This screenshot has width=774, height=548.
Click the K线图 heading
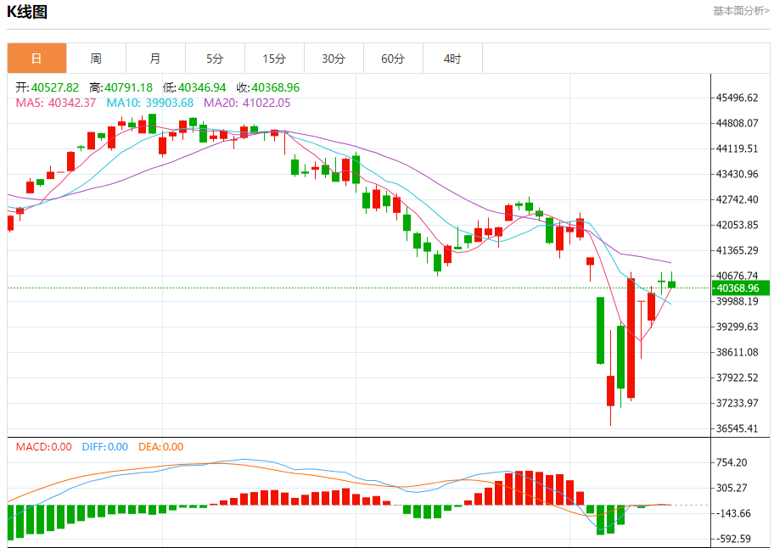click(27, 12)
